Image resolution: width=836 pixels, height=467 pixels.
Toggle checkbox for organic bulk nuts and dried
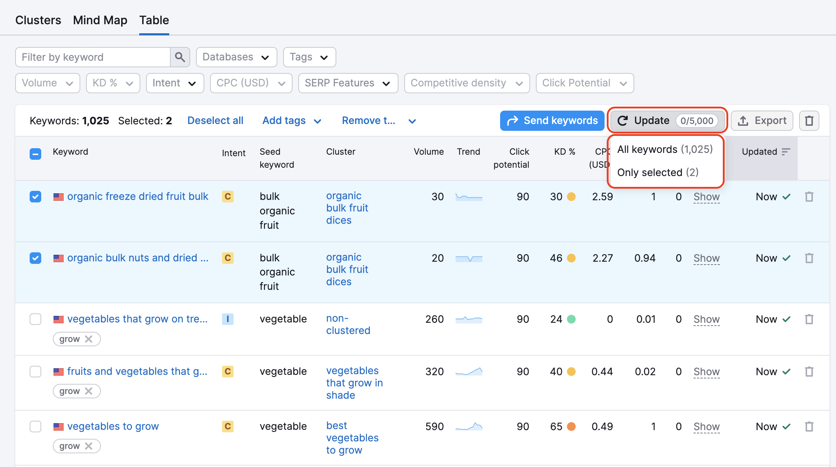tap(35, 257)
